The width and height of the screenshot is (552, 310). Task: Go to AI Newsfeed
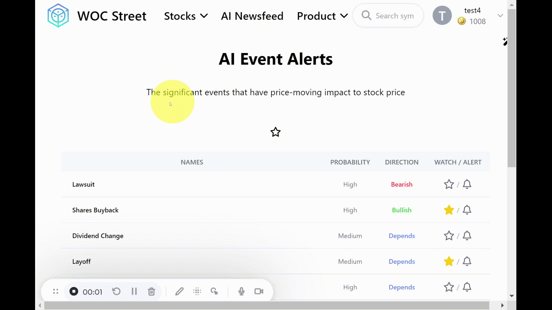tap(252, 16)
